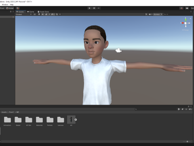
Task: Open search by label filter icon
Action: tap(183, 109)
